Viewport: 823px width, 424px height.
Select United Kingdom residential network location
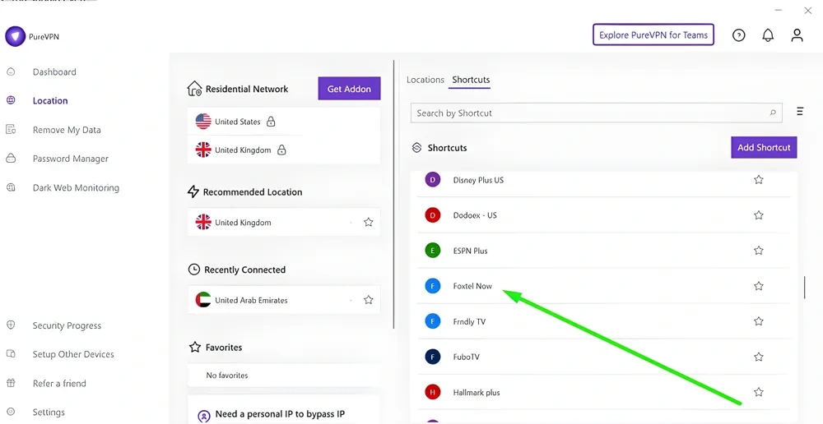point(283,150)
